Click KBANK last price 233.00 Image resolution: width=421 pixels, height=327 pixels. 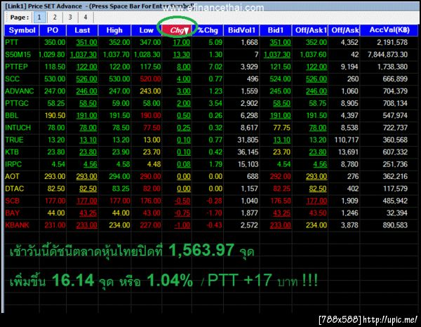click(x=86, y=225)
